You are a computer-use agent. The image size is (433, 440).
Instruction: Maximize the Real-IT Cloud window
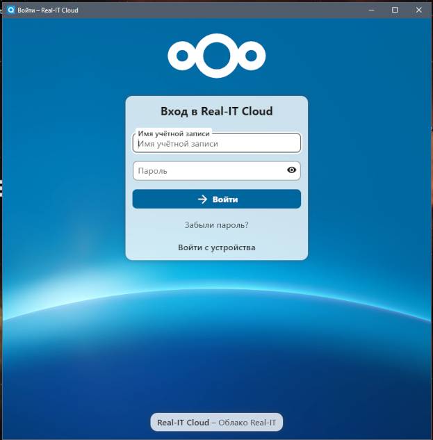point(395,10)
